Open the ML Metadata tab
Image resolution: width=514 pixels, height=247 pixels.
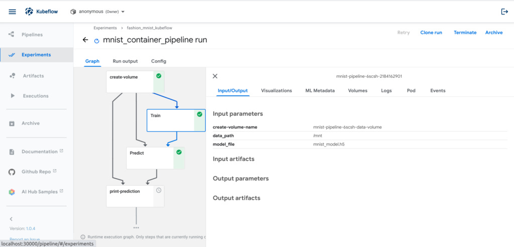(x=320, y=90)
